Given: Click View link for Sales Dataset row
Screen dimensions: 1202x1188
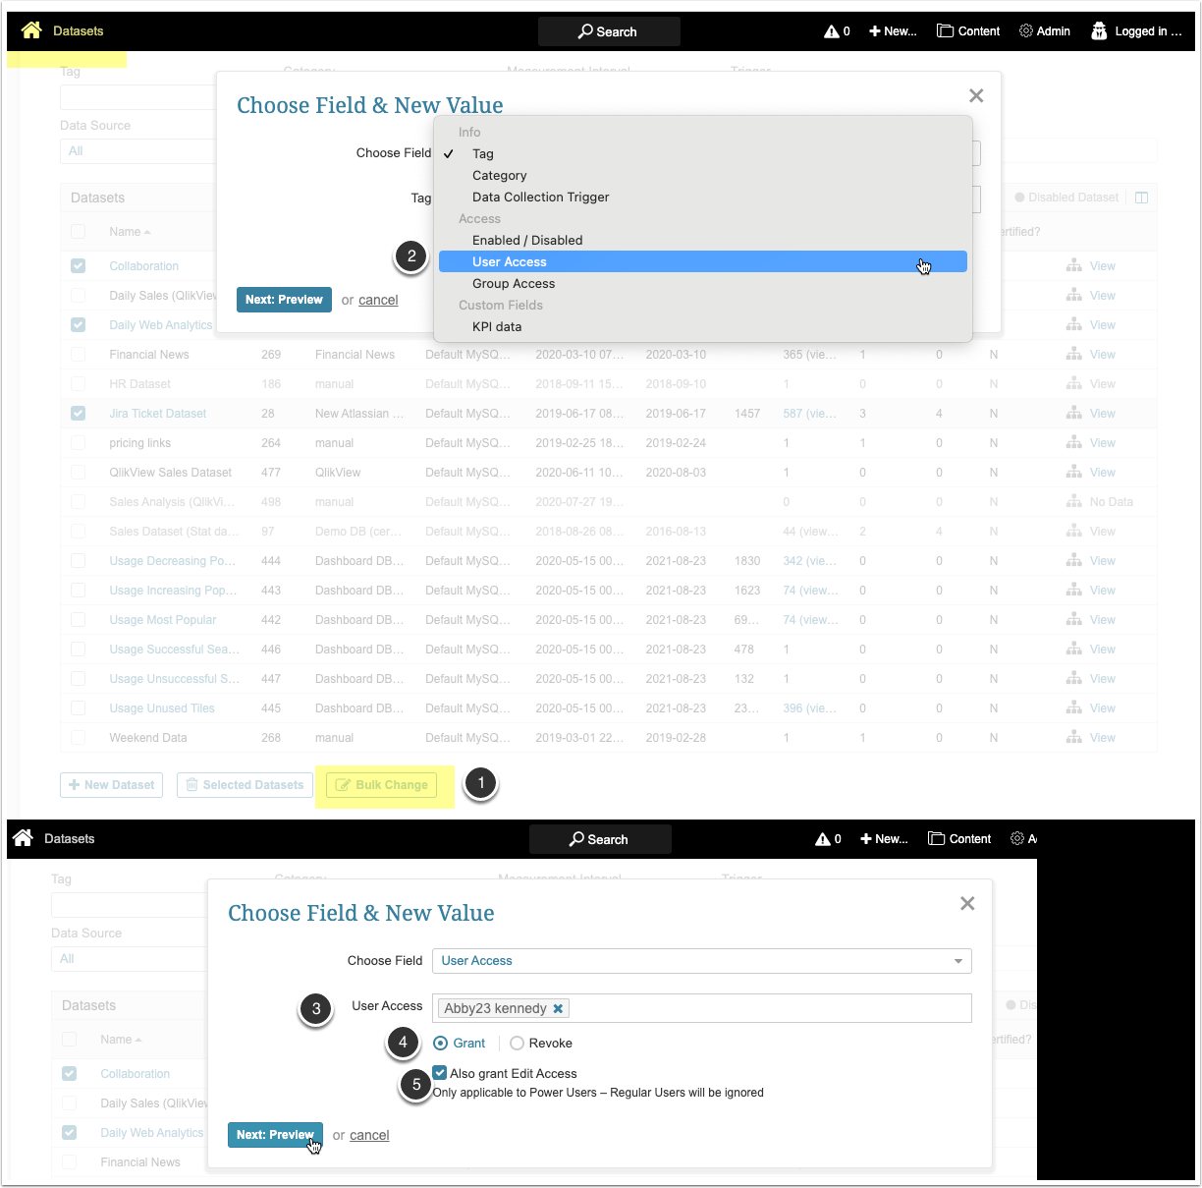Looking at the screenshot, I should 1103,531.
